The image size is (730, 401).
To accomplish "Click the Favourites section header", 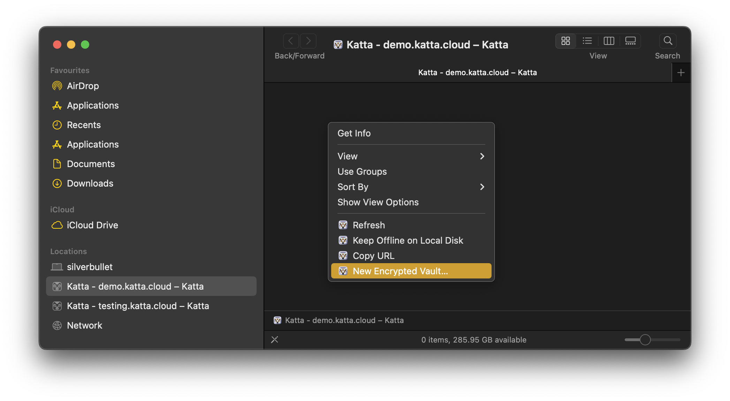I will click(70, 70).
